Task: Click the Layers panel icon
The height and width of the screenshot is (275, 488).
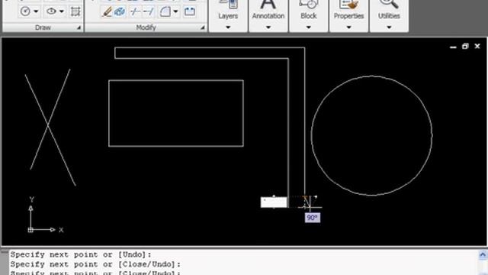Action: coord(228,5)
